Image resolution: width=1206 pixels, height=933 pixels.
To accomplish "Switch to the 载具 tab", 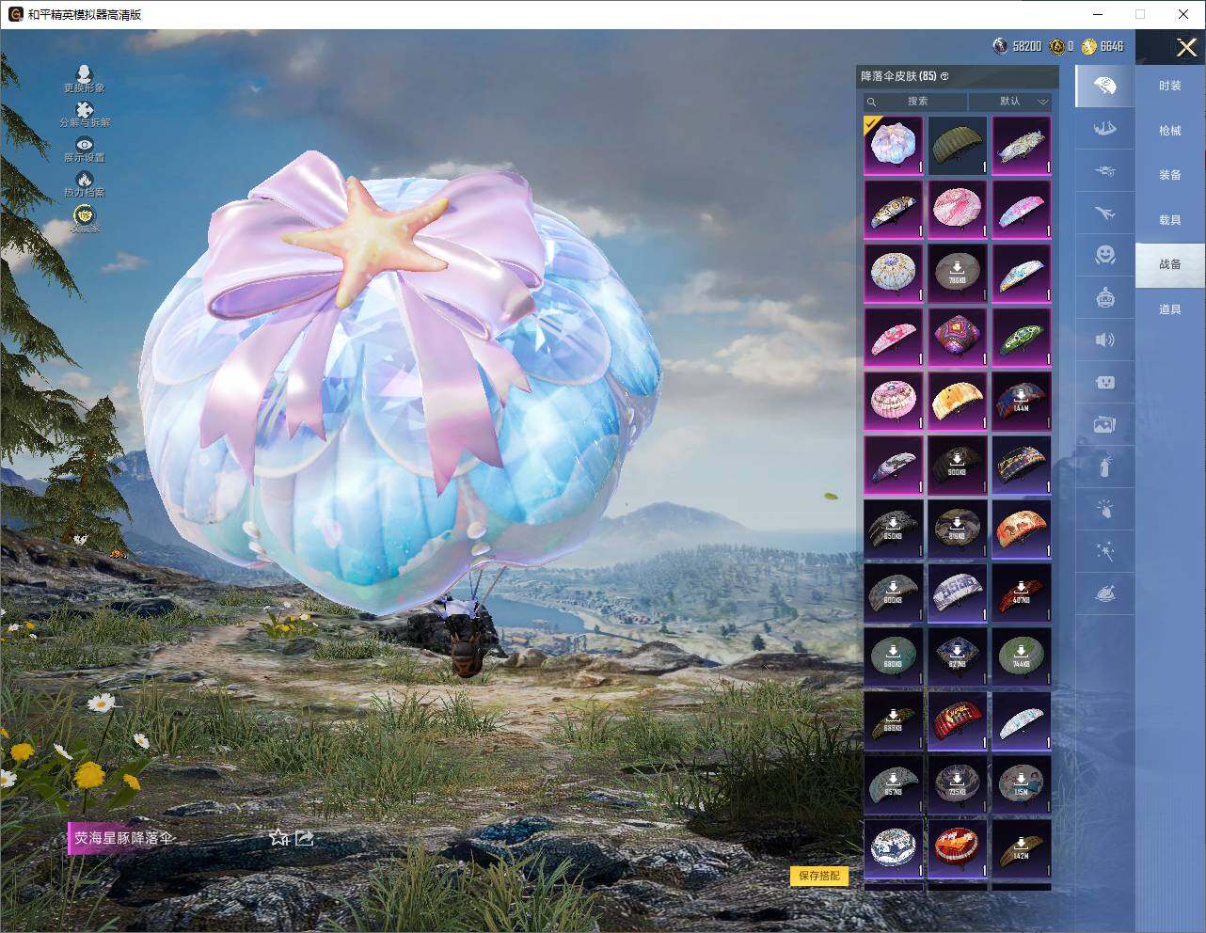I will pos(1170,220).
